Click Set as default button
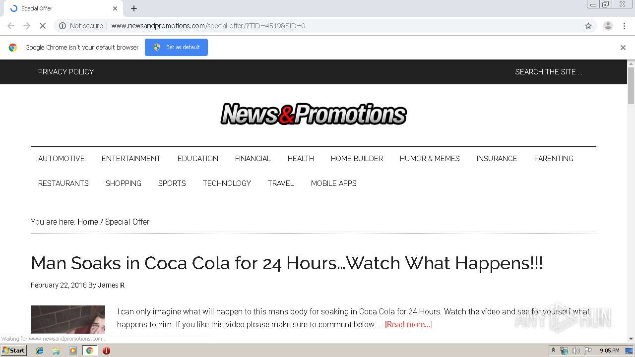The height and width of the screenshot is (357, 635). 176,47
